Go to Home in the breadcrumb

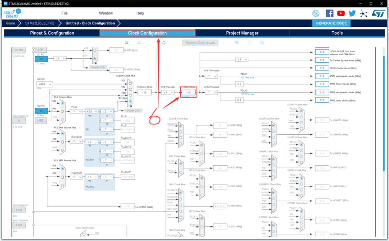pyautogui.click(x=10, y=23)
